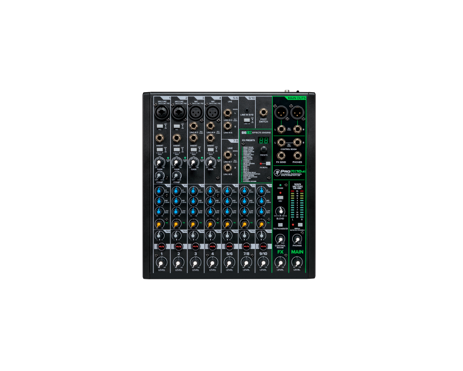The width and height of the screenshot is (463, 371).
Task: Flip the USB 3-4 switch for Line In 9/10
Action: tap(247, 120)
